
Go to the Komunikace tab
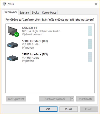click(x=49, y=13)
